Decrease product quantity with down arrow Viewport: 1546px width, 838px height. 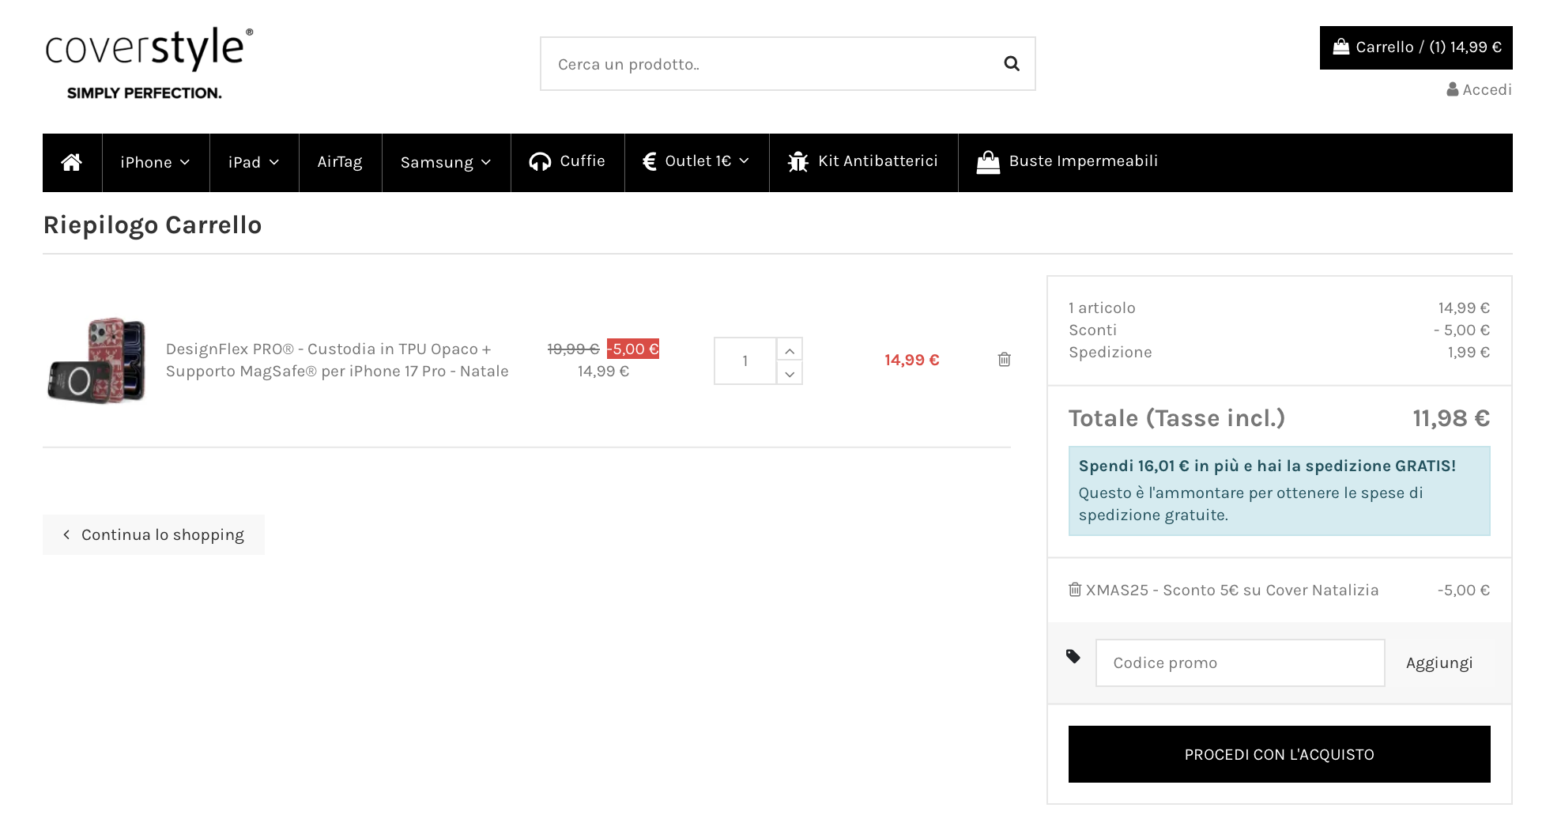point(789,374)
